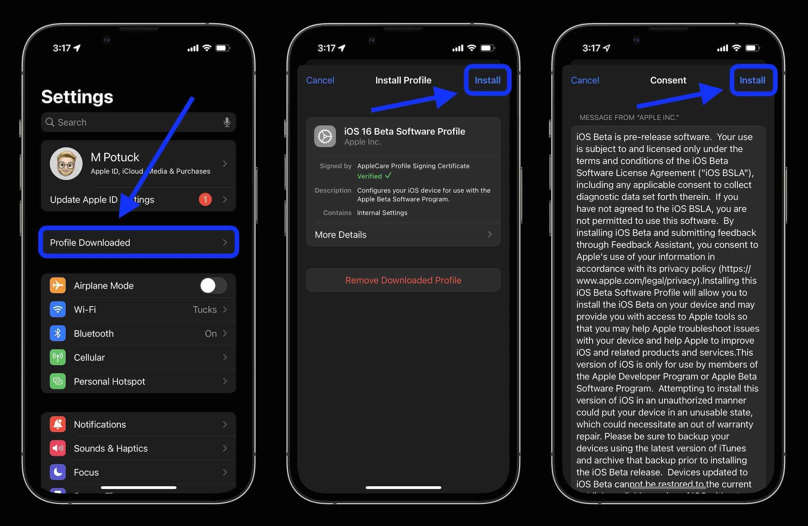The width and height of the screenshot is (808, 526).
Task: Expand the More Details disclosure row
Action: point(403,234)
